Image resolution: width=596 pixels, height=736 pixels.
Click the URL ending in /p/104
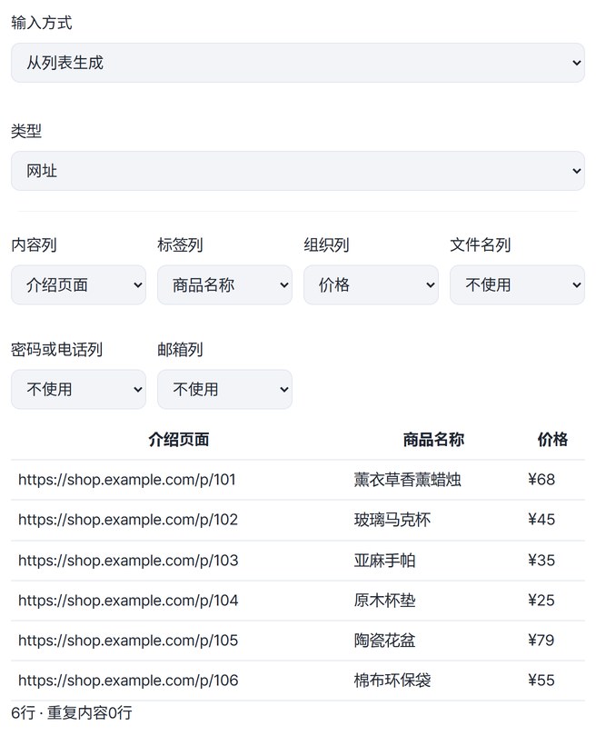(x=128, y=601)
